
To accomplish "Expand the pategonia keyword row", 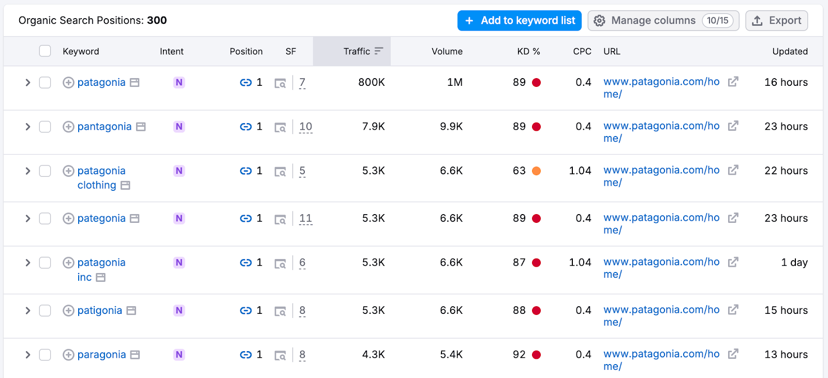I will click(x=27, y=218).
